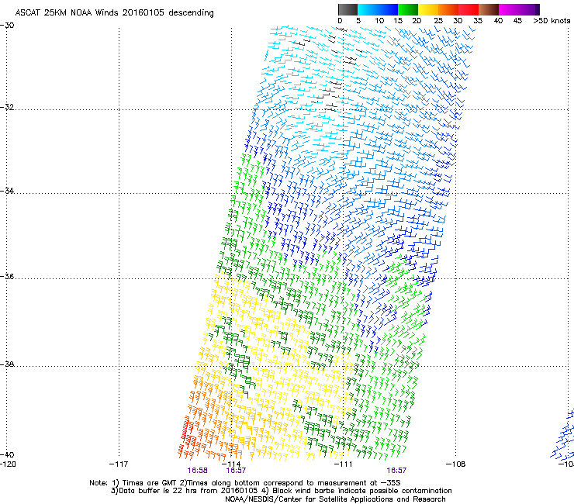Image resolution: width=574 pixels, height=504 pixels.
Task: Click the '>50 knots' legend label
Action: pyautogui.click(x=552, y=21)
